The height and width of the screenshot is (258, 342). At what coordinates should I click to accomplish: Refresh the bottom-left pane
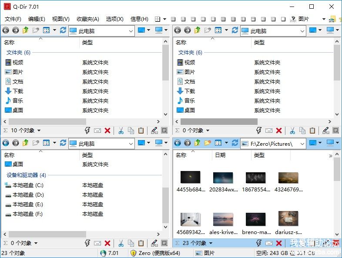click(63, 143)
